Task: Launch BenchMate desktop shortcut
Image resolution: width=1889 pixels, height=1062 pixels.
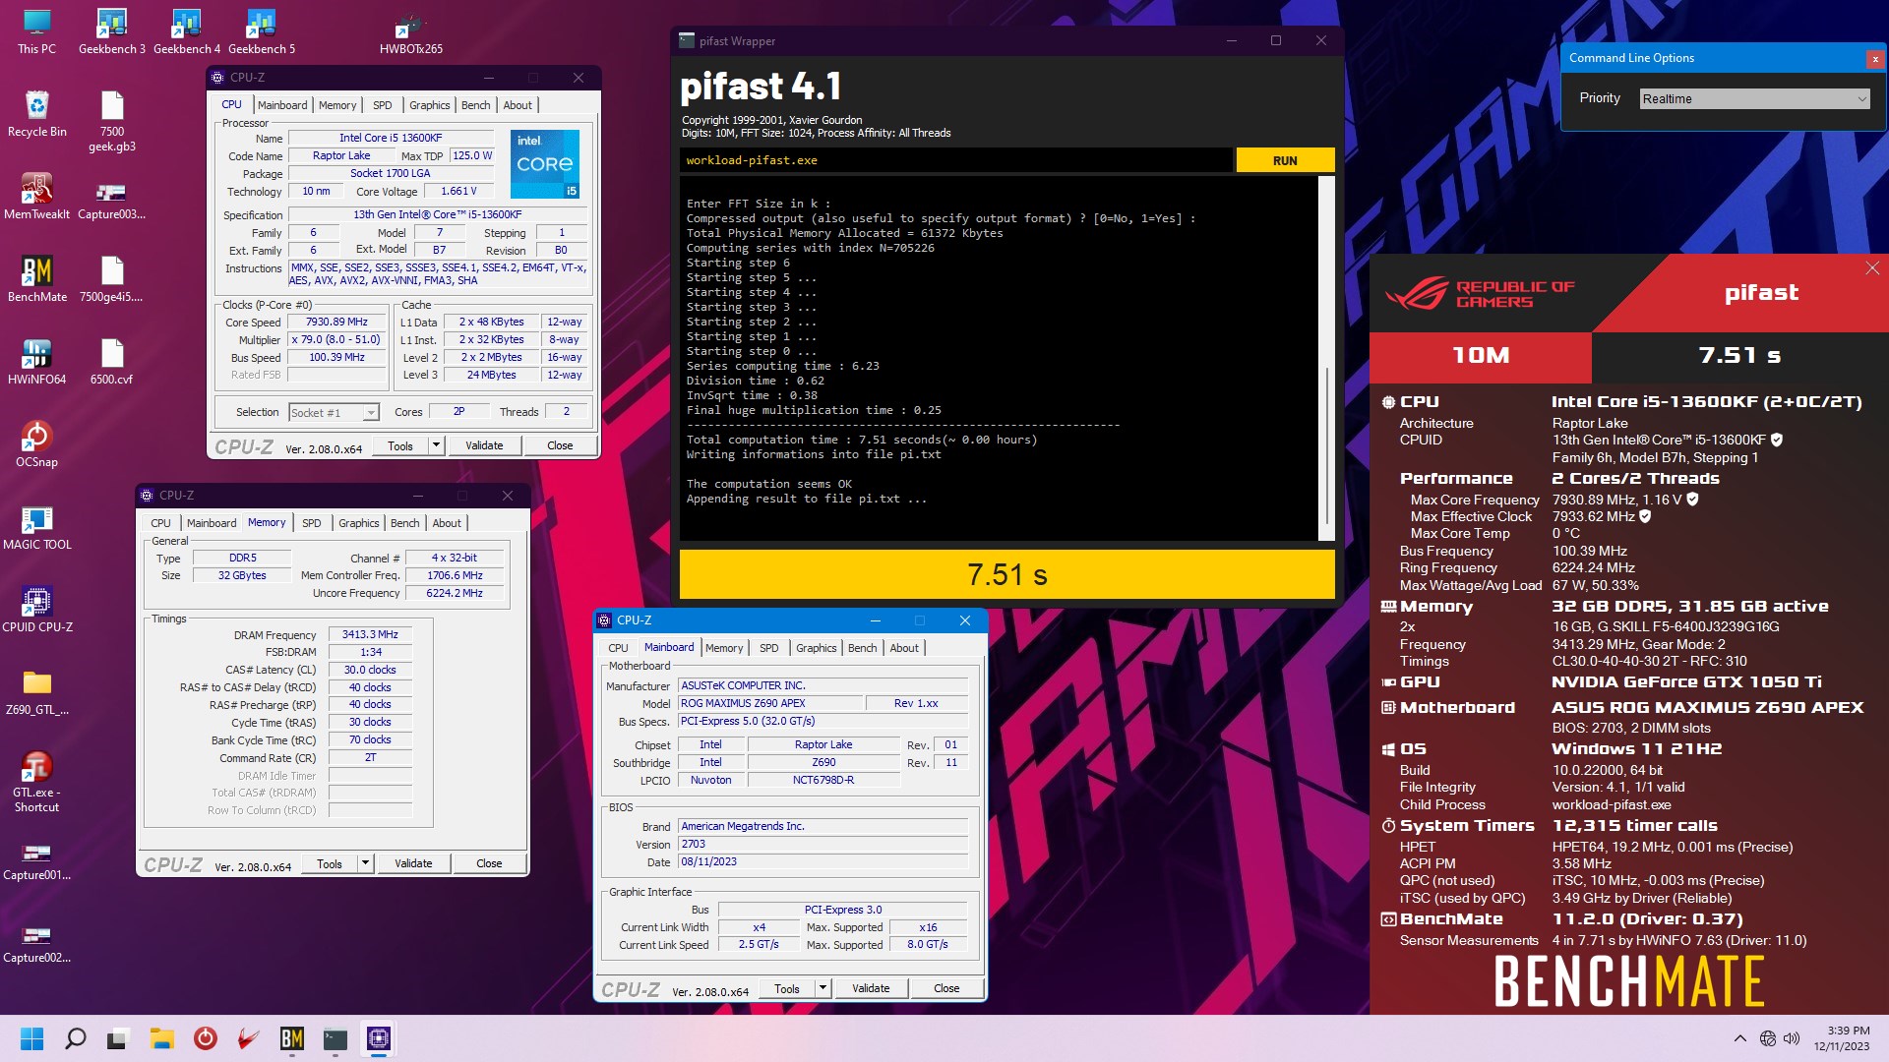Action: click(x=36, y=279)
